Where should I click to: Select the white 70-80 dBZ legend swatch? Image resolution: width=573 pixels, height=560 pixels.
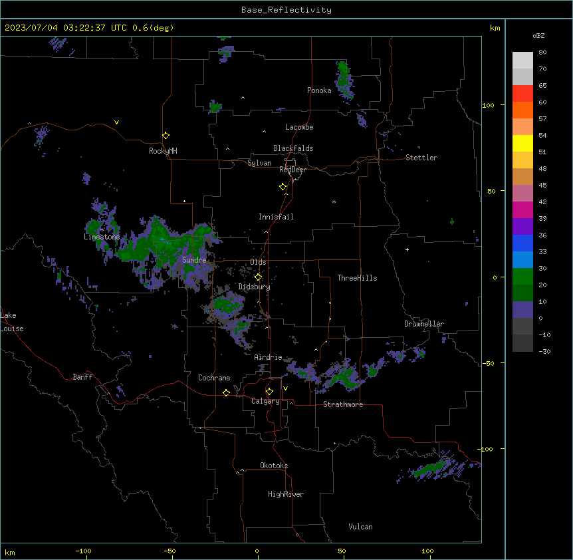pyautogui.click(x=522, y=61)
